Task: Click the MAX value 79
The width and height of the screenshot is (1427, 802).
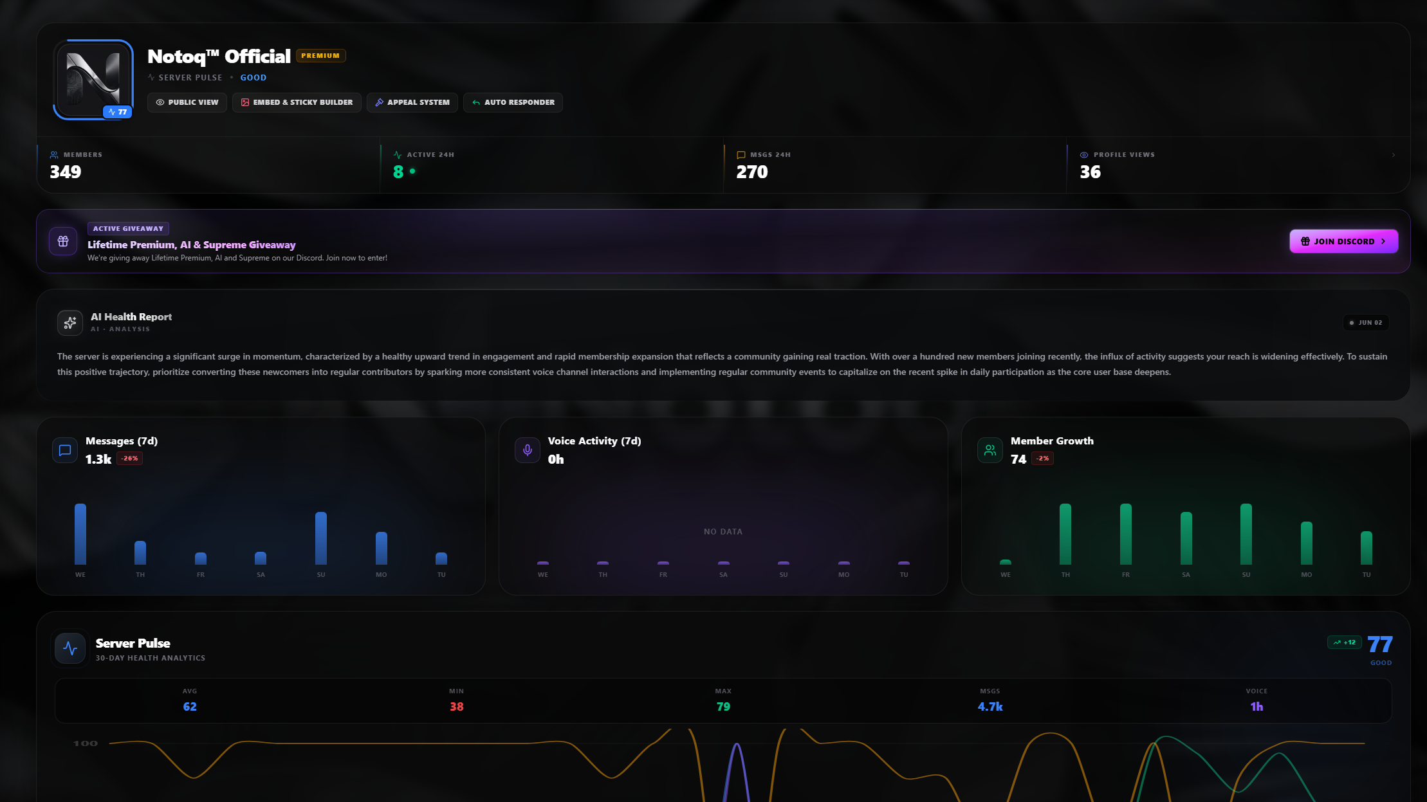Action: pyautogui.click(x=723, y=707)
